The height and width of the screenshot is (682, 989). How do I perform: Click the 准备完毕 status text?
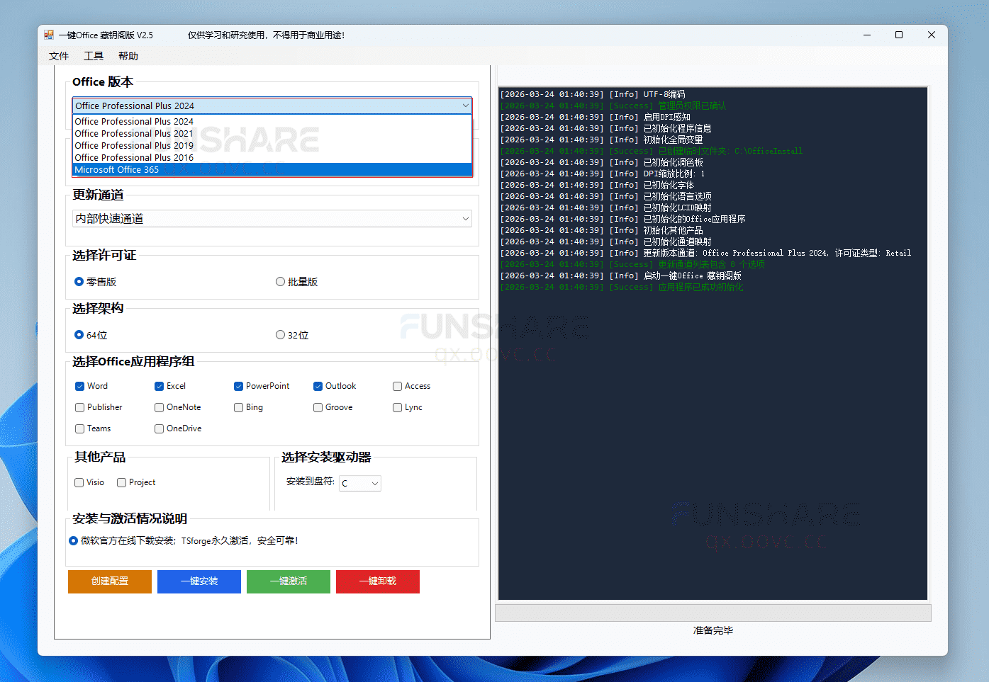[713, 630]
